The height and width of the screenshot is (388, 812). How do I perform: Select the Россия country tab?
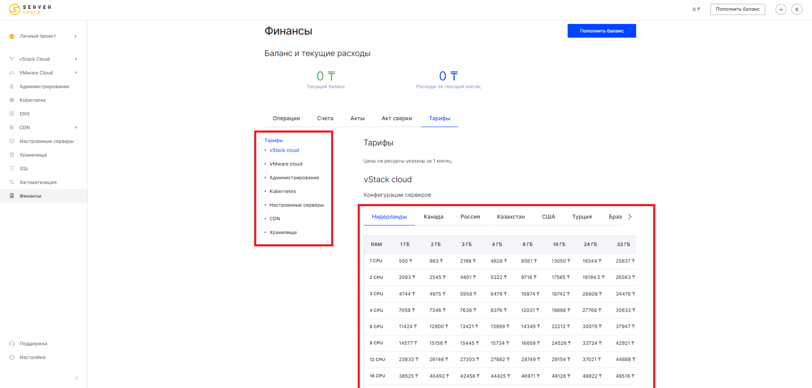pyautogui.click(x=470, y=217)
